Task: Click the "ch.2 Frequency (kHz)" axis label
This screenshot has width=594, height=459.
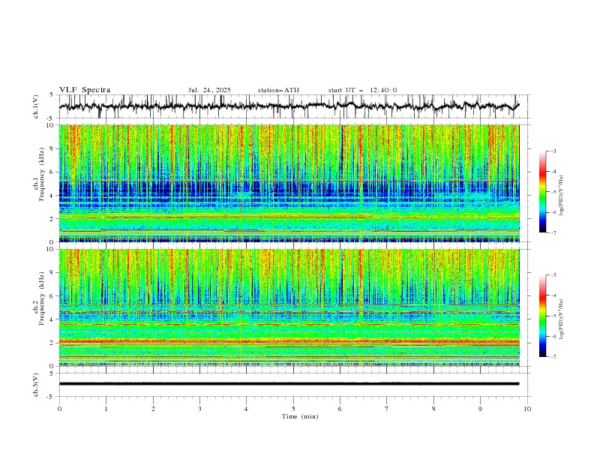Action: coord(39,298)
